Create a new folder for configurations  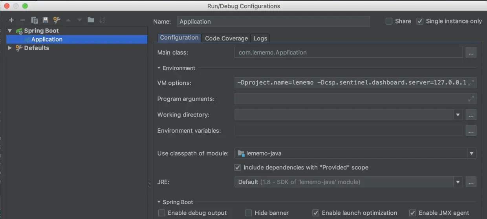coord(91,20)
